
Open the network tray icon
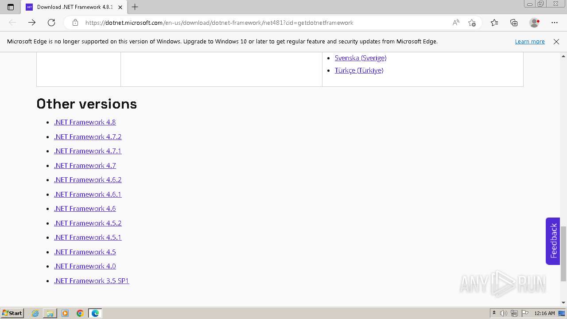[514, 313]
